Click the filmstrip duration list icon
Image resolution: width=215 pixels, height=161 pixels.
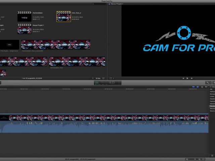click(x=93, y=78)
